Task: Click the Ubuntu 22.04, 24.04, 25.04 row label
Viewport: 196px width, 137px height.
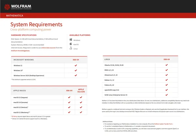Action: (114, 65)
